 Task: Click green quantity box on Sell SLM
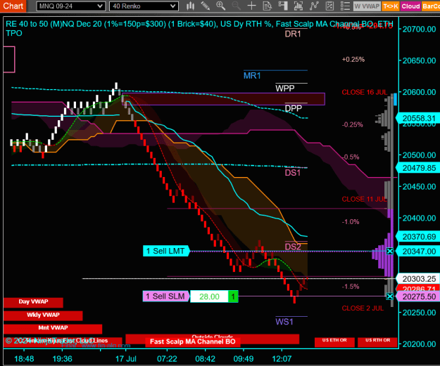233,296
